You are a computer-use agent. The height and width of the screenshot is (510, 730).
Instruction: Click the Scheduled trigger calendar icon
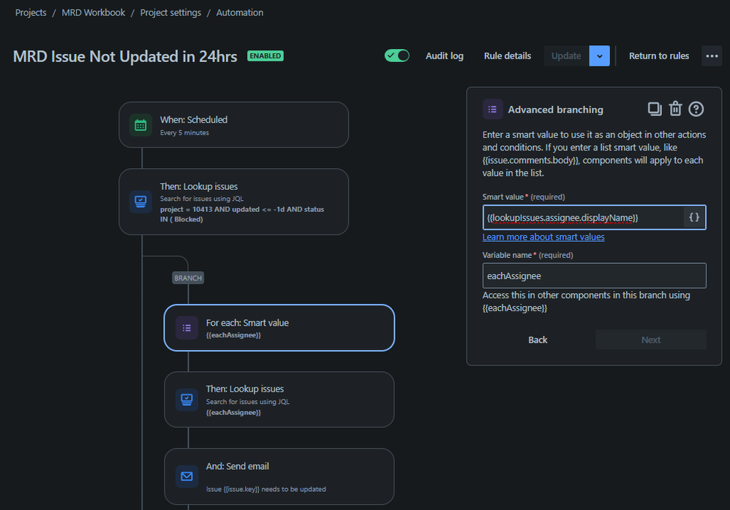tap(140, 124)
